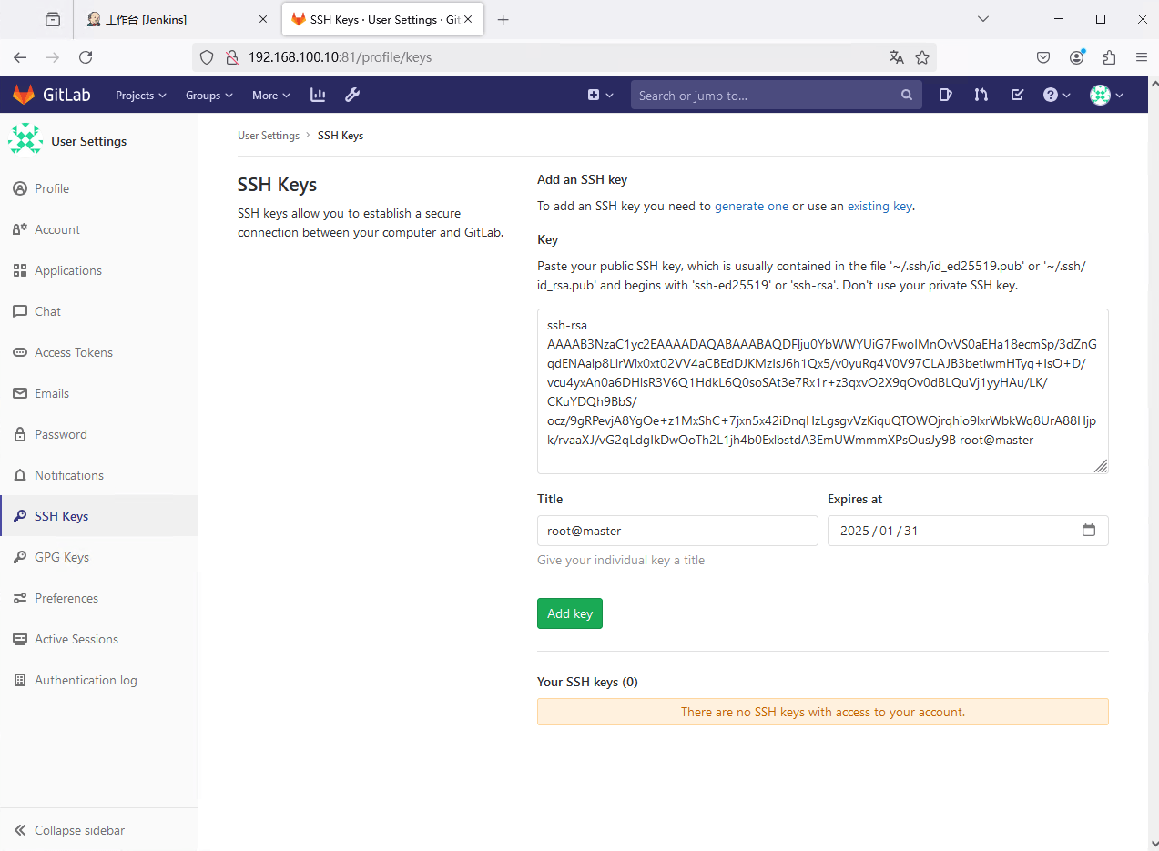Click the GitLab fox logo

pos(24,95)
